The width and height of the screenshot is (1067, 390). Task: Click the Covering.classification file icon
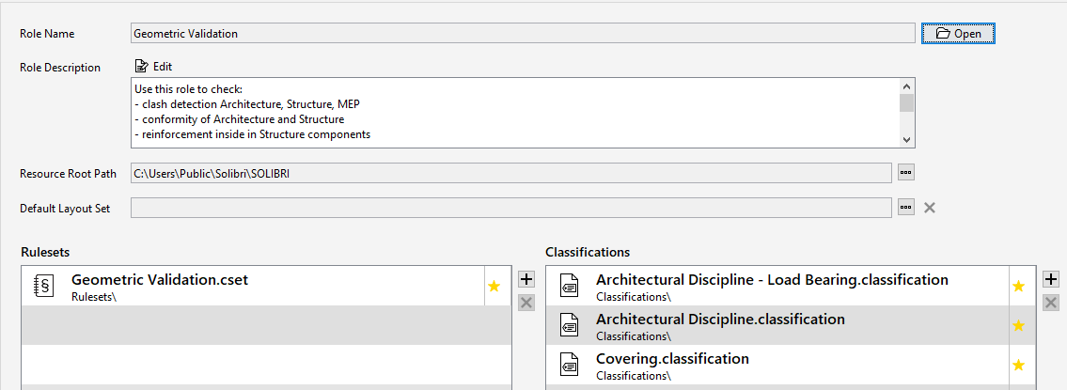click(x=569, y=365)
